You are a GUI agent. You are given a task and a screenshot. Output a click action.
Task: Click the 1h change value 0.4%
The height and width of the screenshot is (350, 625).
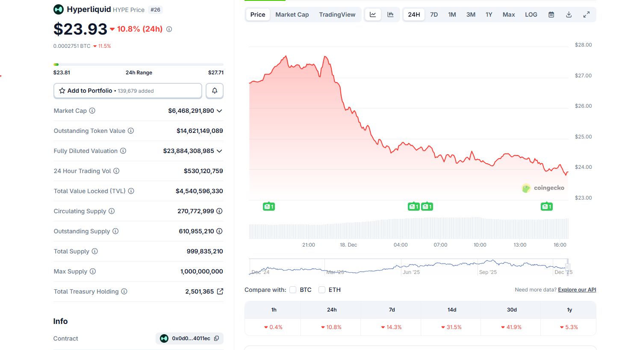tap(274, 327)
